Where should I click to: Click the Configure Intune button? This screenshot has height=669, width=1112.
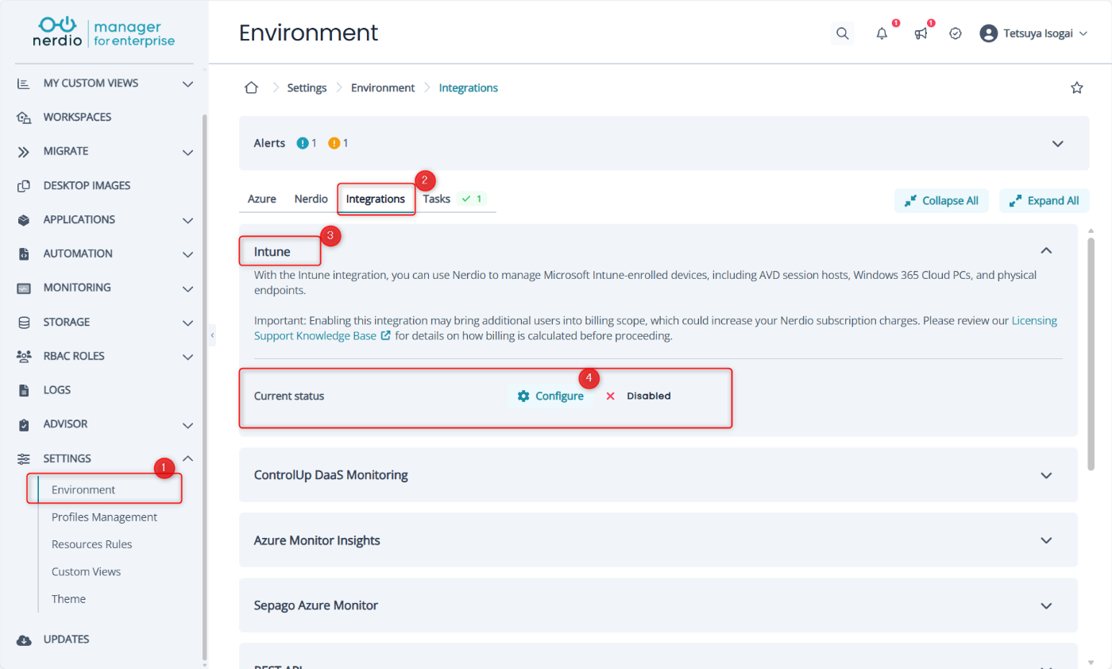550,396
